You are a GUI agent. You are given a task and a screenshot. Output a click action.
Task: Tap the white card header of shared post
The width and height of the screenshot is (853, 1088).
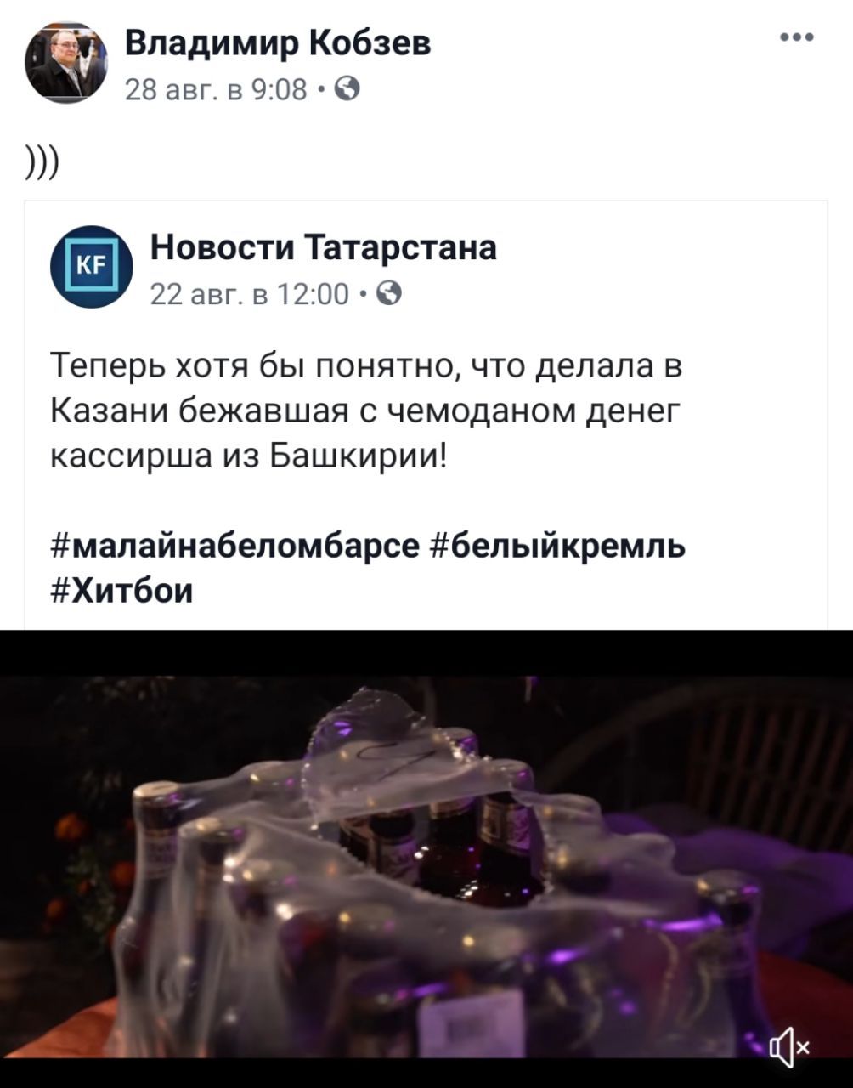(x=426, y=266)
